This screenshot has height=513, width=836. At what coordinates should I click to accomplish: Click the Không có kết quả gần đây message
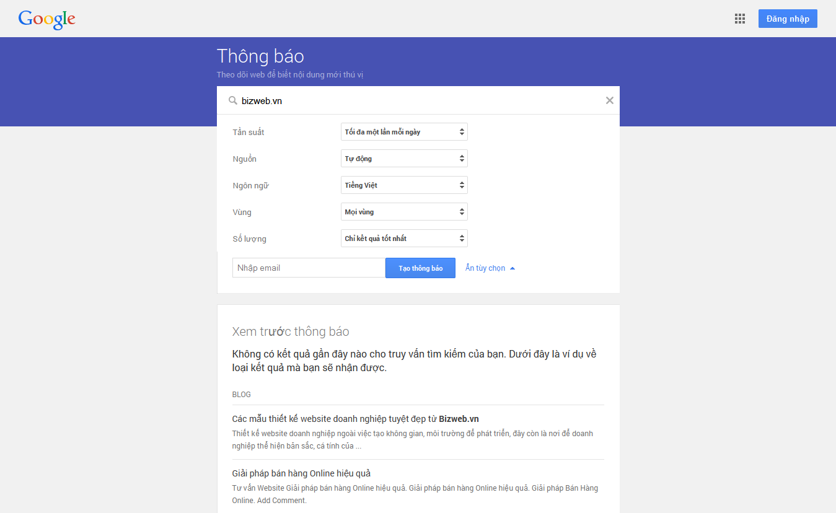coord(415,361)
